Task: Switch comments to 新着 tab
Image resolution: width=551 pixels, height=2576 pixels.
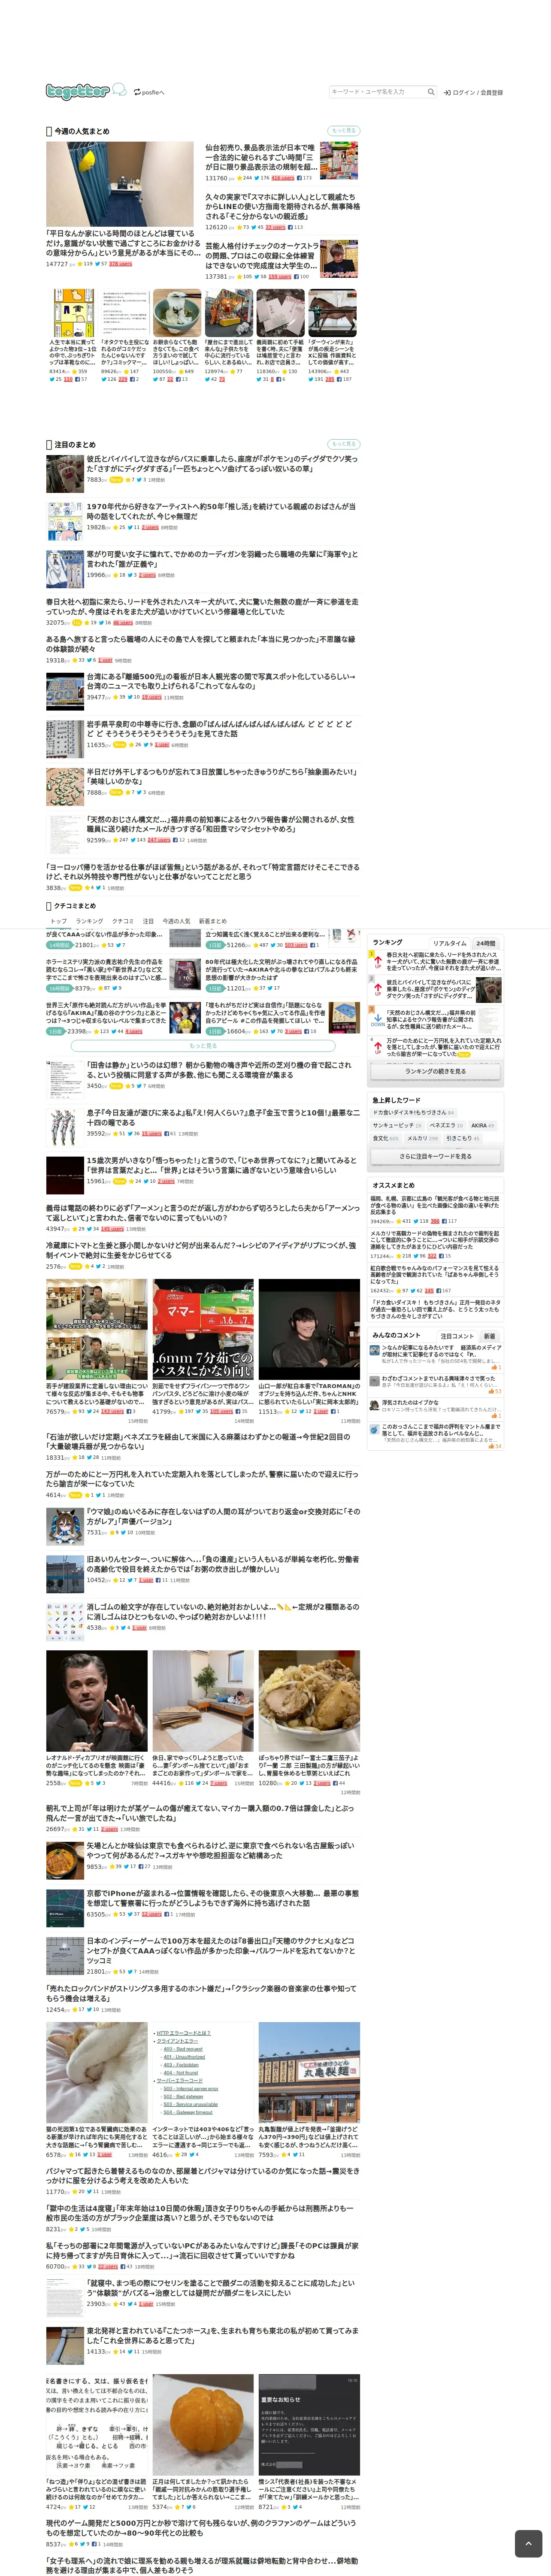Action: point(489,1336)
